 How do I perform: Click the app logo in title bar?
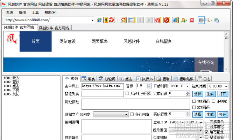click(4, 4)
